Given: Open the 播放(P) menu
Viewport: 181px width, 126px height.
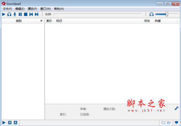Looking at the screenshot, I should coord(32,9).
